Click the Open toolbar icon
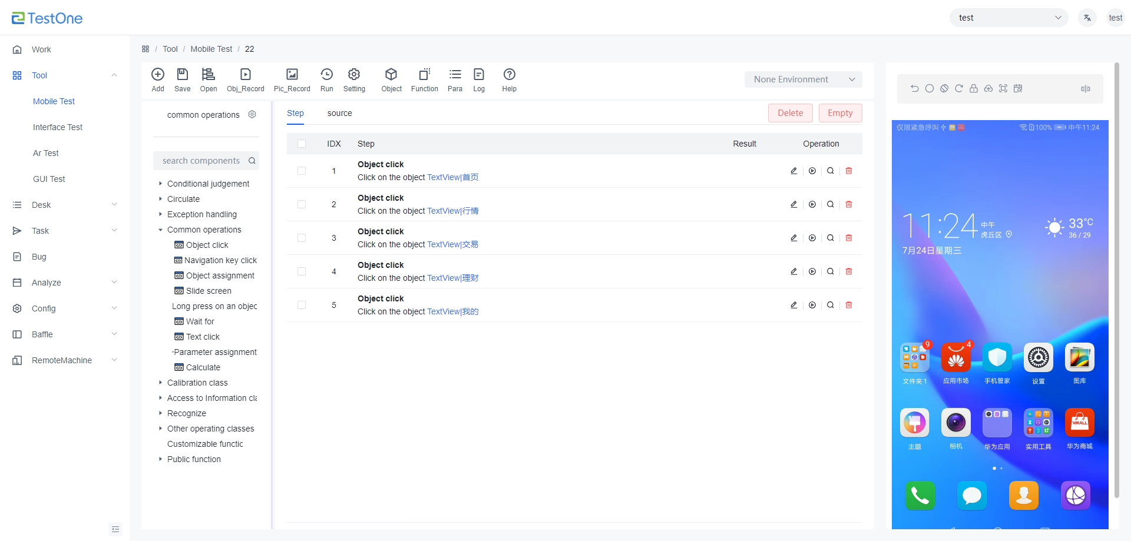Screen dimensions: 1131x541 coord(209,74)
